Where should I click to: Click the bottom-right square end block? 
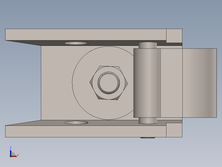(x=174, y=130)
